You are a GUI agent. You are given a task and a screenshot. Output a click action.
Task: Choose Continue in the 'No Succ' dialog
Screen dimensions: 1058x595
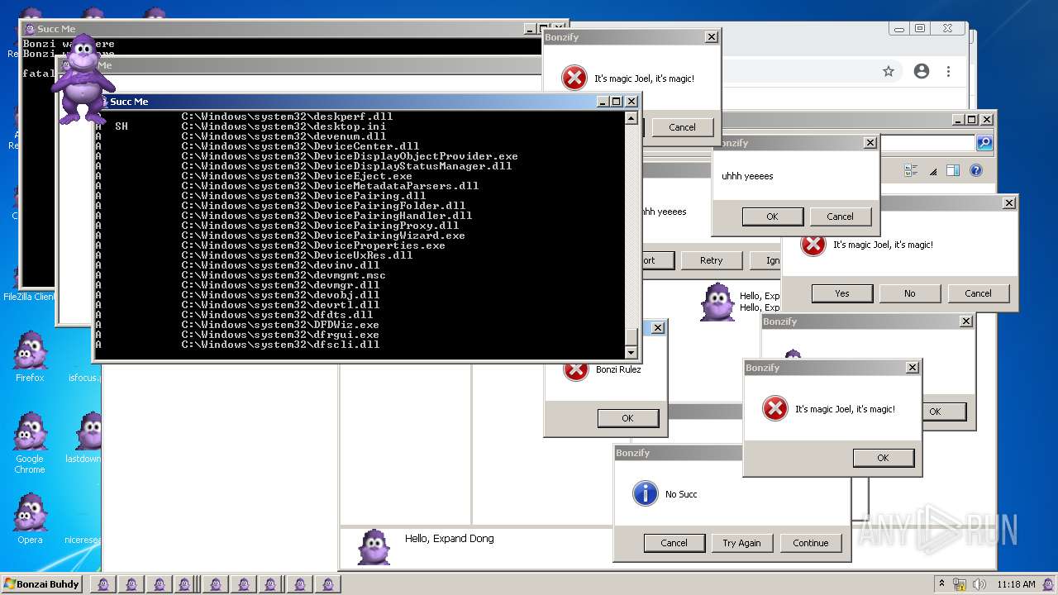pos(810,543)
